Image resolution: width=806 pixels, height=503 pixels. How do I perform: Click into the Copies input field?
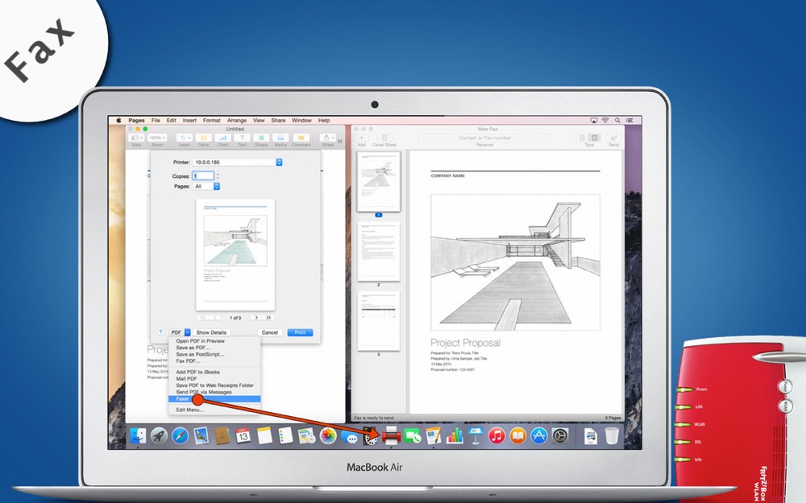pyautogui.click(x=203, y=176)
